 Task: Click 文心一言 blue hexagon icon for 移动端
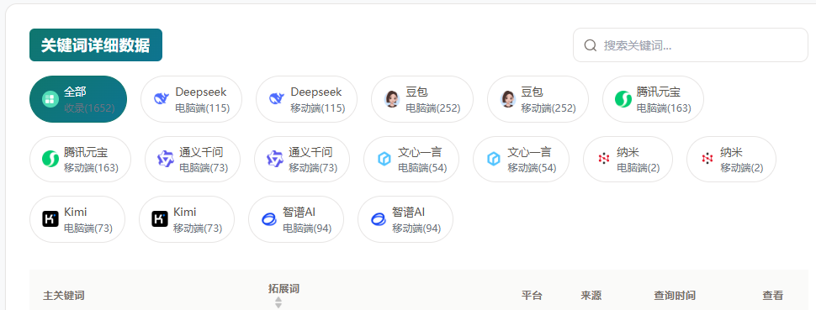pos(493,159)
